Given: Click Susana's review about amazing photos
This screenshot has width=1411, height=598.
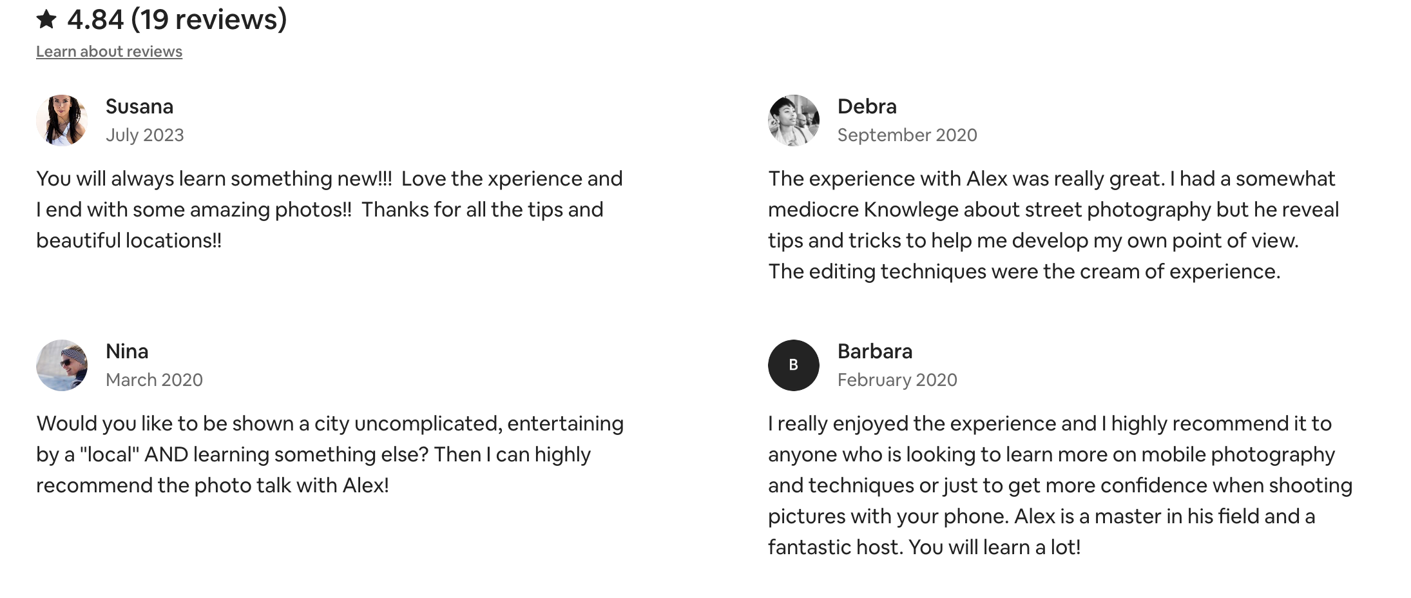Looking at the screenshot, I should click(x=329, y=209).
